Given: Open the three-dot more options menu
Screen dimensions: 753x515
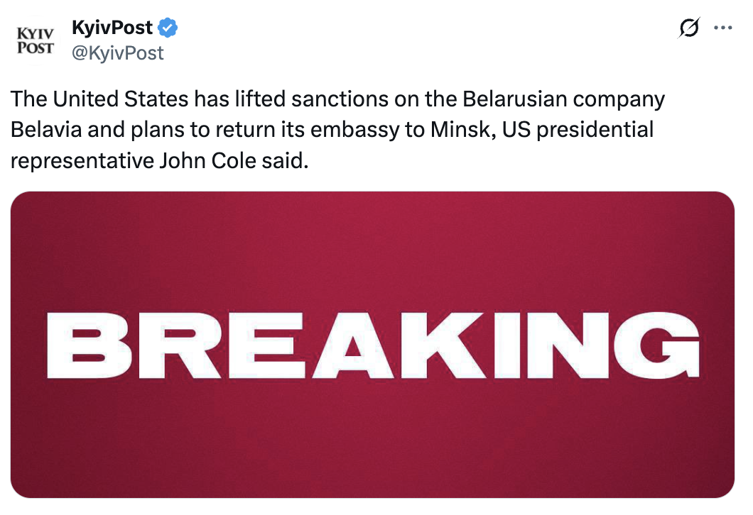Looking at the screenshot, I should (722, 28).
